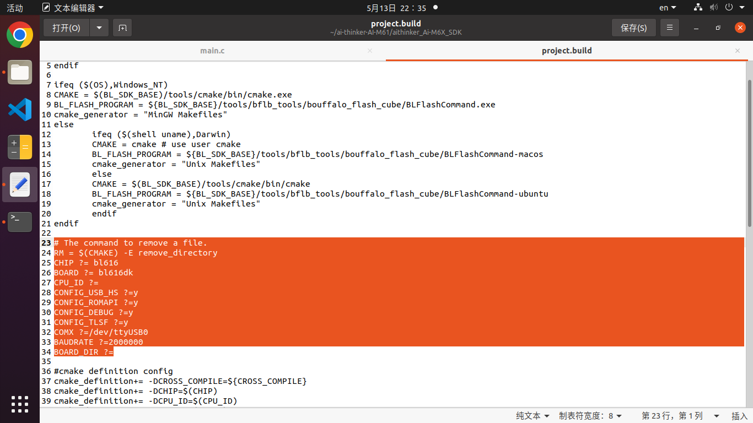Click the 'endif' on line 21
753x423 pixels.
66,224
